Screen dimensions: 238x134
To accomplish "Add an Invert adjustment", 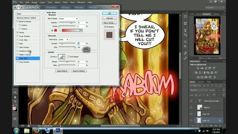I will (x=198, y=77).
